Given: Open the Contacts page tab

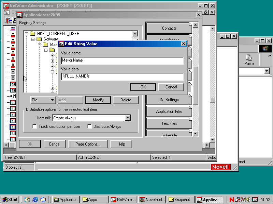Looking at the screenshot, I should click(x=169, y=28).
